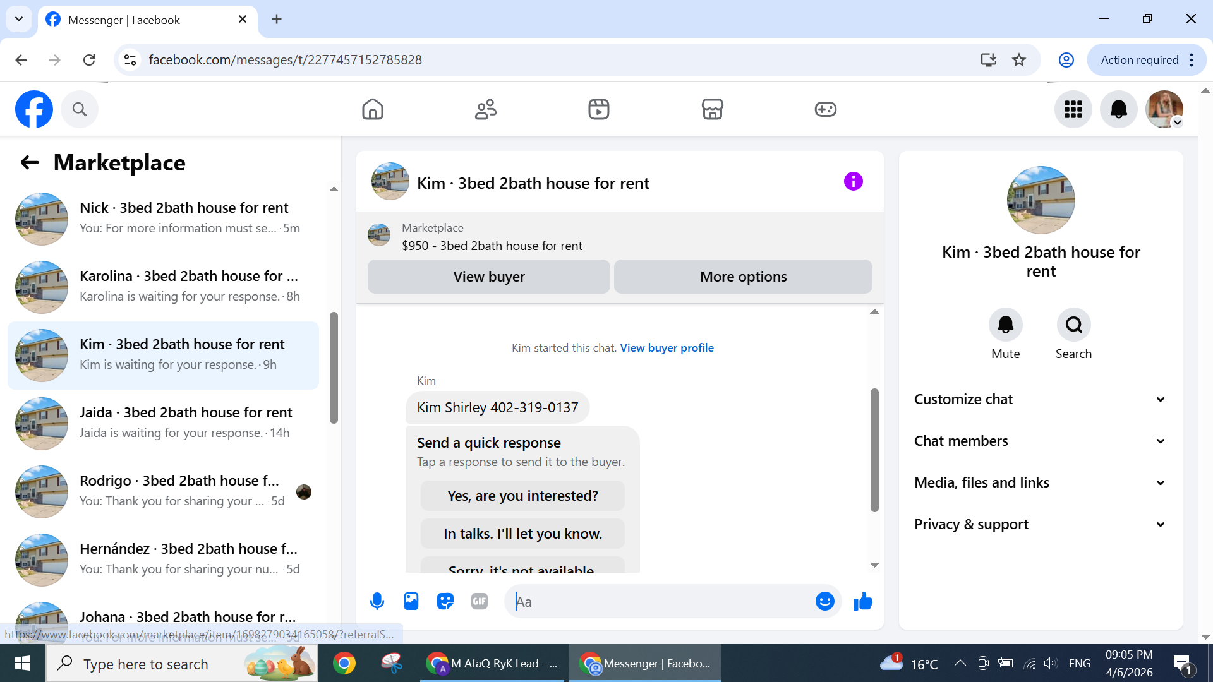Open new Chrome tab

pos(277,19)
